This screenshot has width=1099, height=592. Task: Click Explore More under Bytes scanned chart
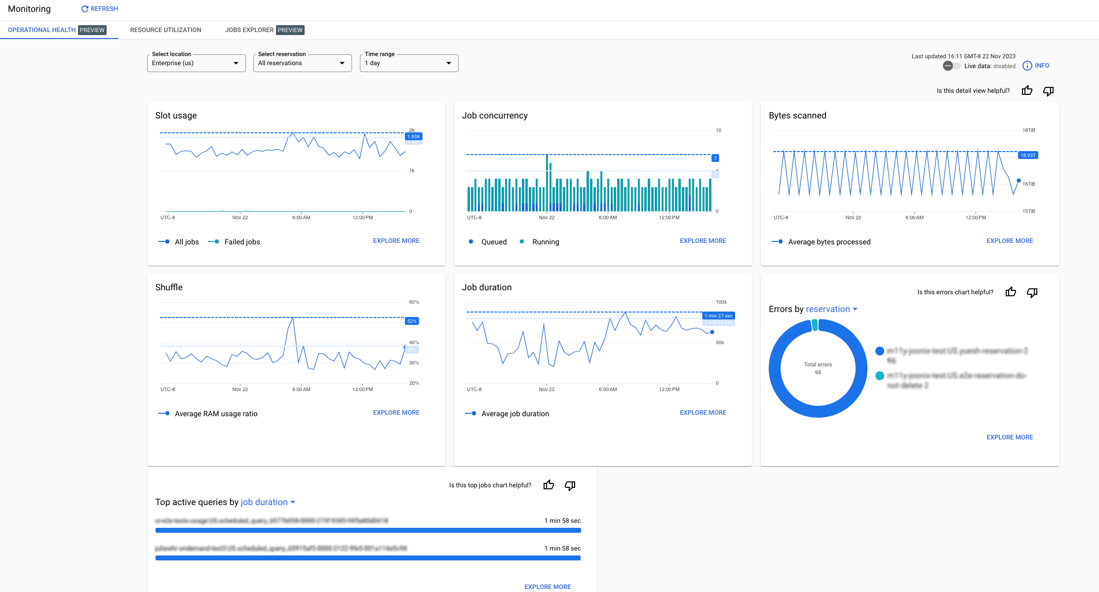(1009, 240)
